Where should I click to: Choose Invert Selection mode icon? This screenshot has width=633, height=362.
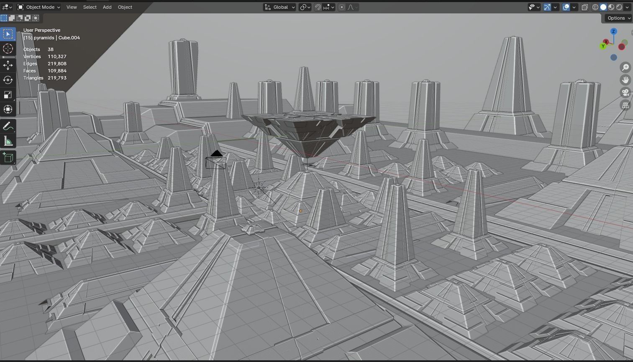pos(28,18)
